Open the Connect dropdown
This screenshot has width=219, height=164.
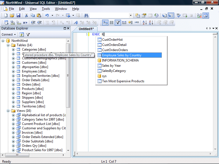tap(9, 35)
